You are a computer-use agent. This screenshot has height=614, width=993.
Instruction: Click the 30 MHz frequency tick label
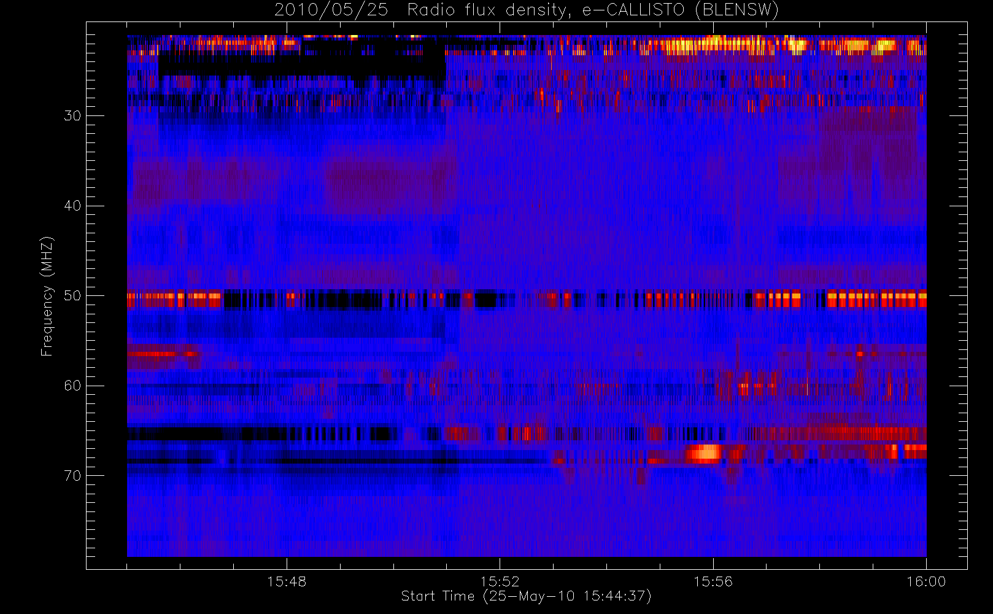click(x=72, y=115)
